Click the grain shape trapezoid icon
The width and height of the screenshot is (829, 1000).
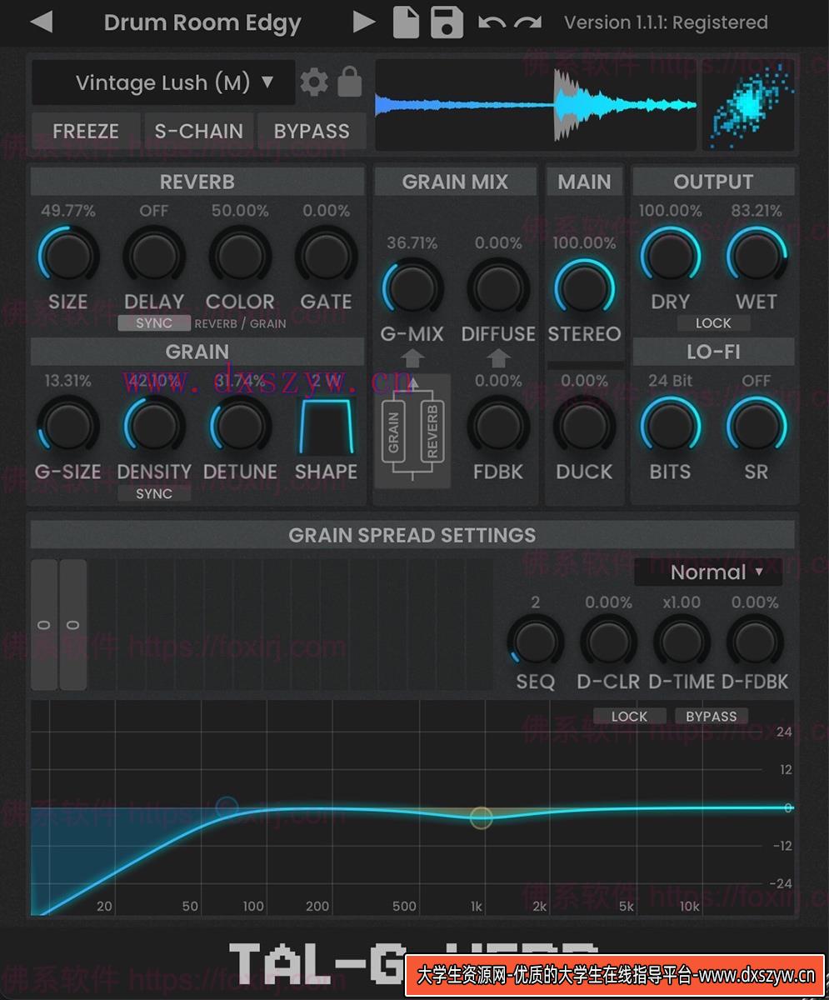pos(326,426)
